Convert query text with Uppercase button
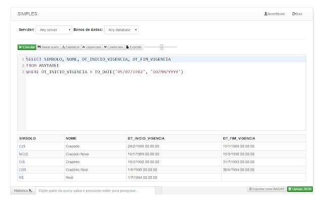Viewport: 324px width, 202px height. (92, 47)
